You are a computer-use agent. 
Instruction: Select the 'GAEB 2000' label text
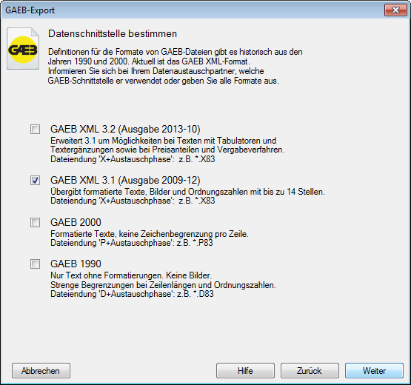tap(76, 222)
